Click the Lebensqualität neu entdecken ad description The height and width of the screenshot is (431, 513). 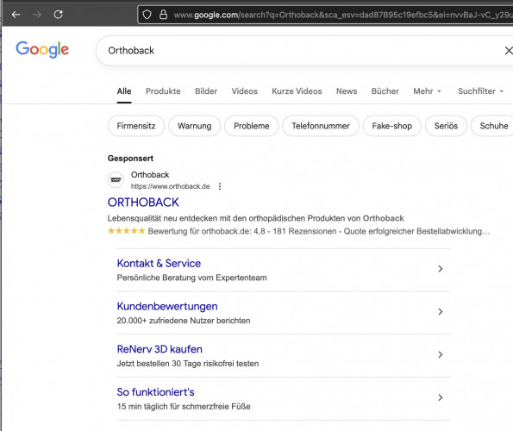(x=255, y=218)
